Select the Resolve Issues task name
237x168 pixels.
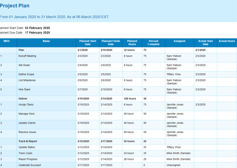coord(27,132)
